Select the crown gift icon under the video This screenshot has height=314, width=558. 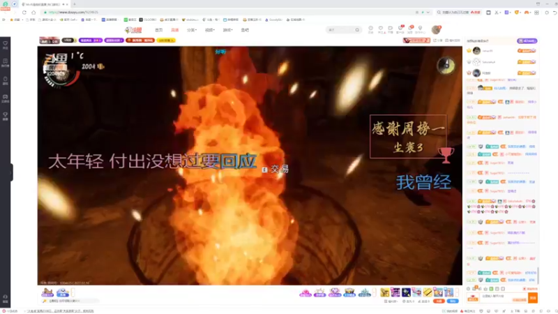pyautogui.click(x=319, y=292)
